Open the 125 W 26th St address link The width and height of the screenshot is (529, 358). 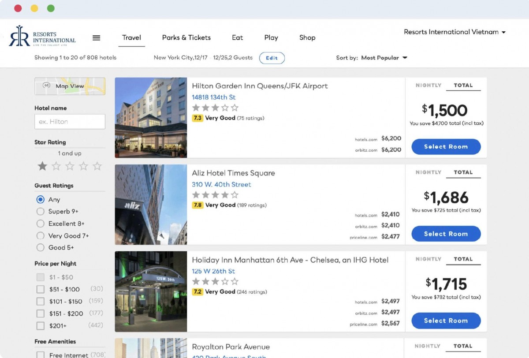tap(213, 271)
